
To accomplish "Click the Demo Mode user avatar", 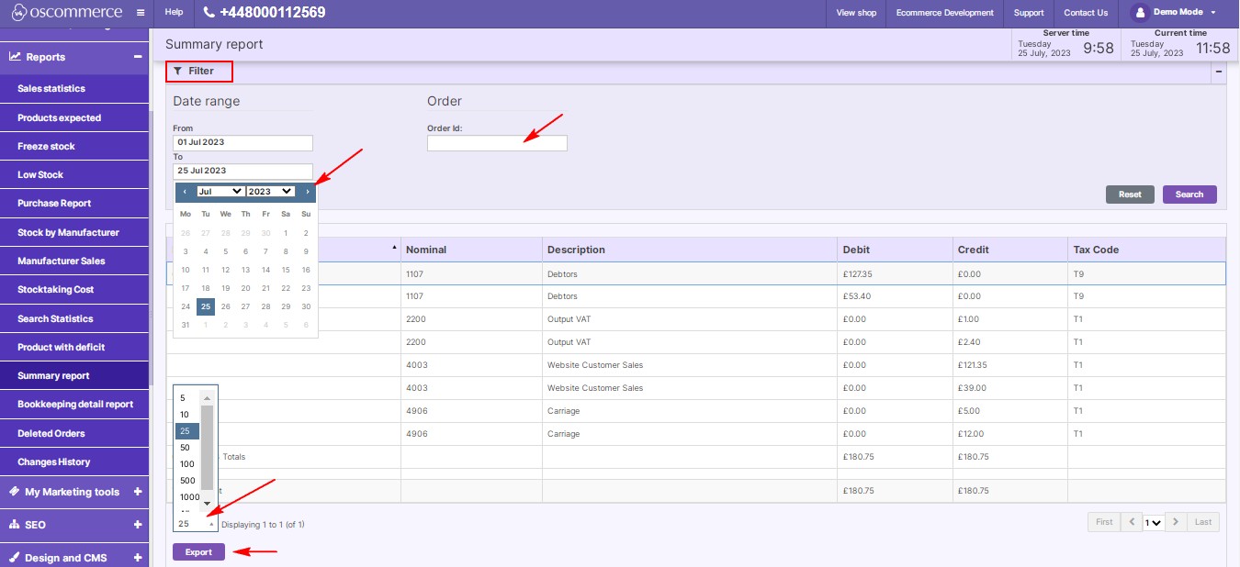I will coord(1140,13).
